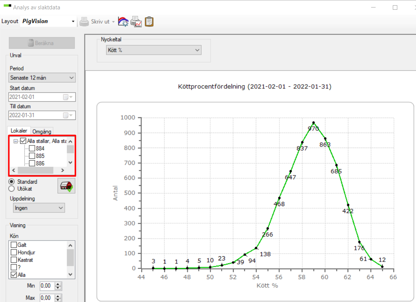Check the 885 stall checkbox
Screen dimensions: 416x302
coord(32,156)
